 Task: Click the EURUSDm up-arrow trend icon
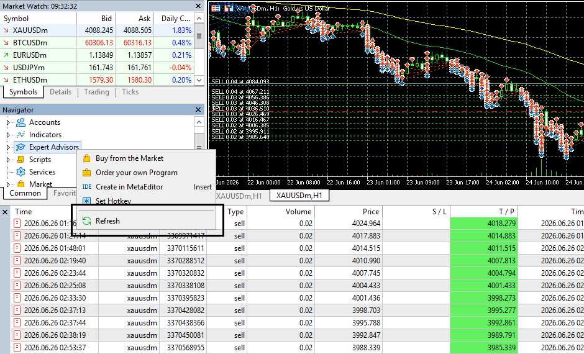pos(6,55)
